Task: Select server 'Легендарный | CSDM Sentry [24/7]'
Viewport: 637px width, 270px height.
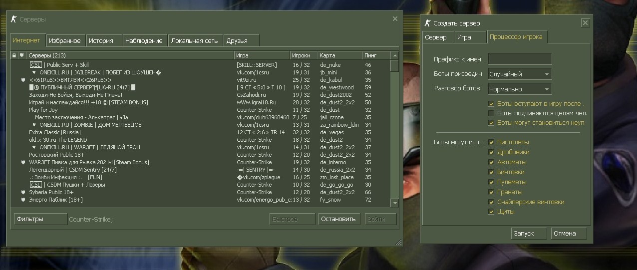Action: 200,170
